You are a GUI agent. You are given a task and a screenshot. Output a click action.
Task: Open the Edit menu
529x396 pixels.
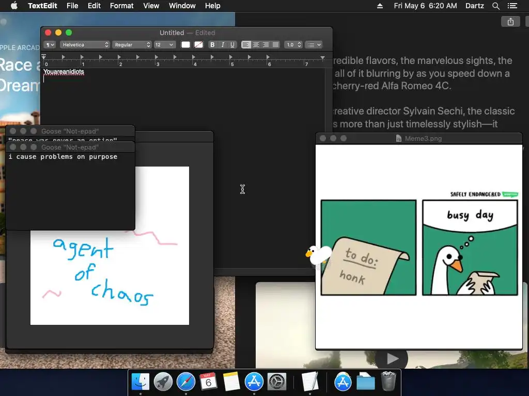(94, 6)
